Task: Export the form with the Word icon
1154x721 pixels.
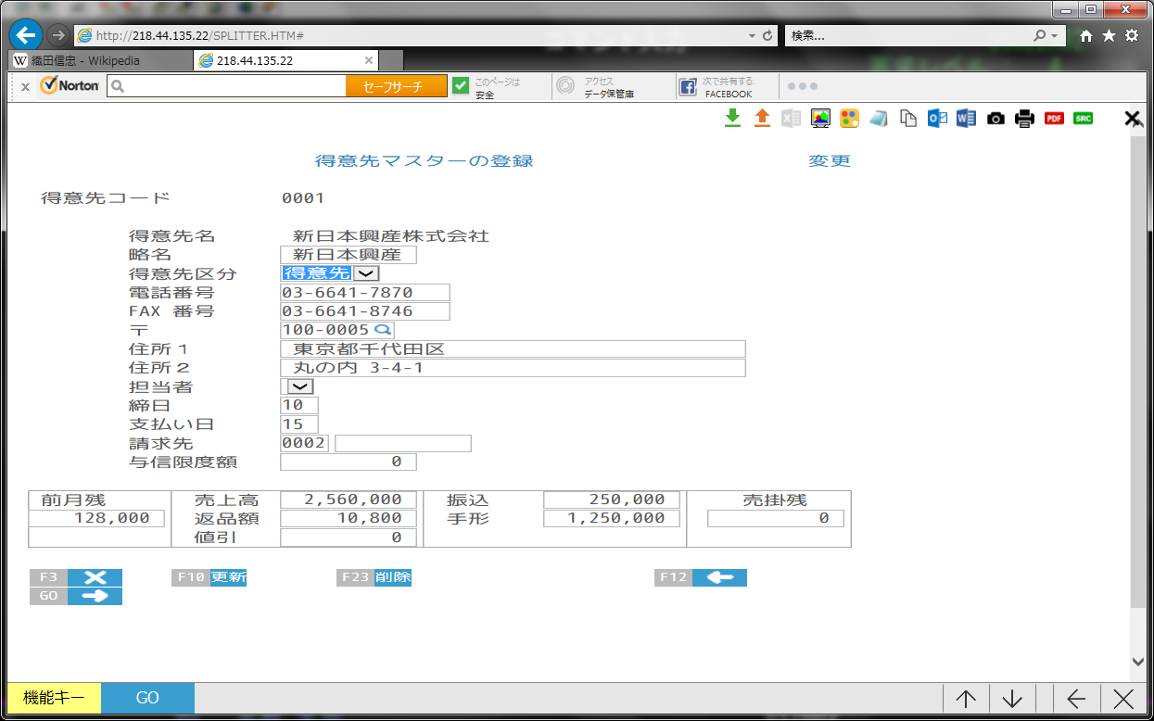Action: [x=966, y=118]
